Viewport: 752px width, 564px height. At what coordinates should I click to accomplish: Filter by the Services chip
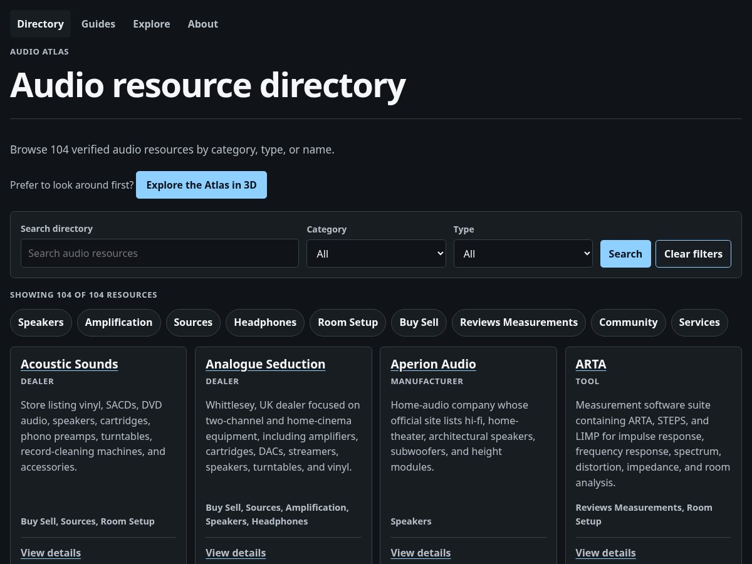click(699, 322)
